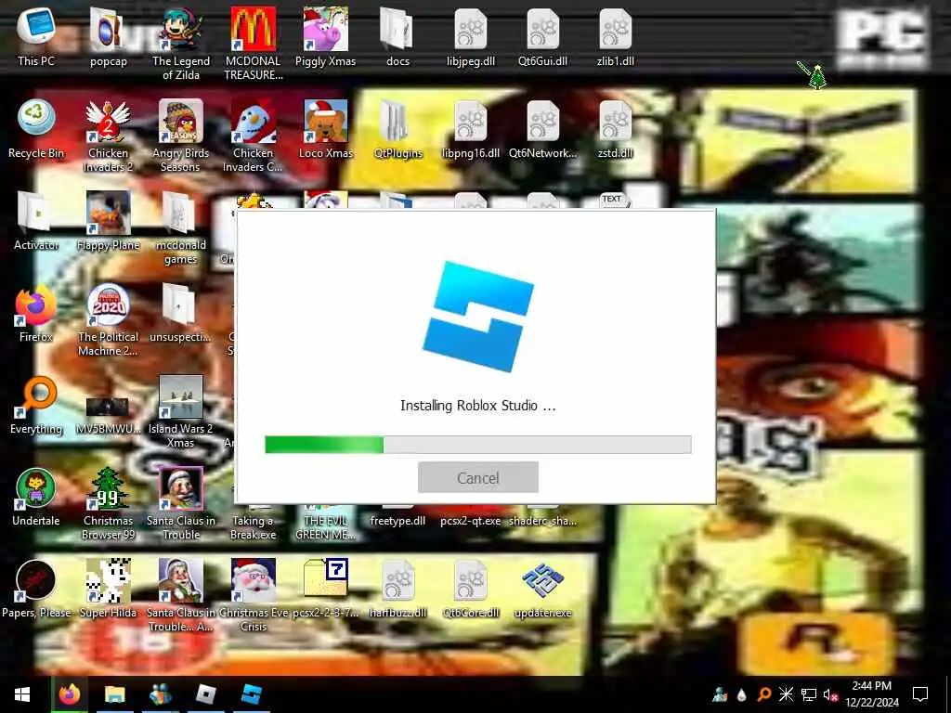Launch Flappy Plane shortcut

coord(108,221)
